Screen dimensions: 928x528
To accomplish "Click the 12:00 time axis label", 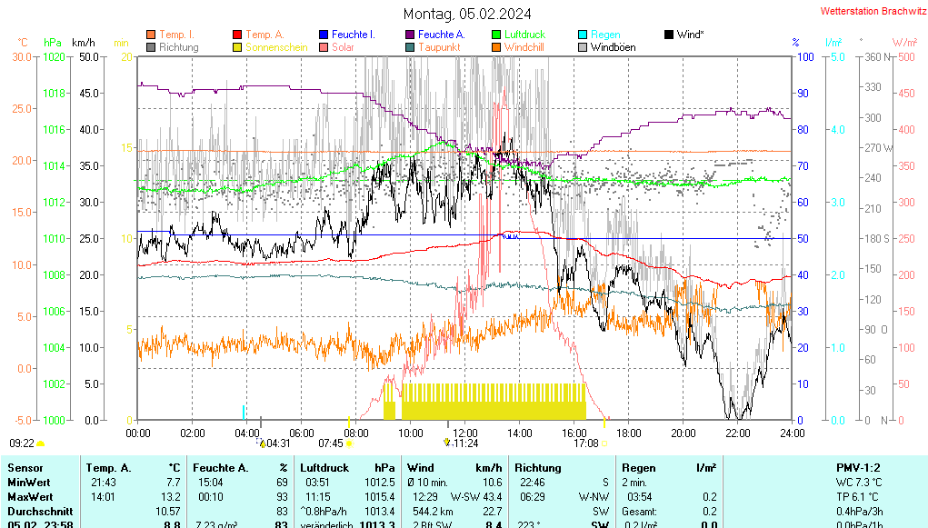I will 464,433.
